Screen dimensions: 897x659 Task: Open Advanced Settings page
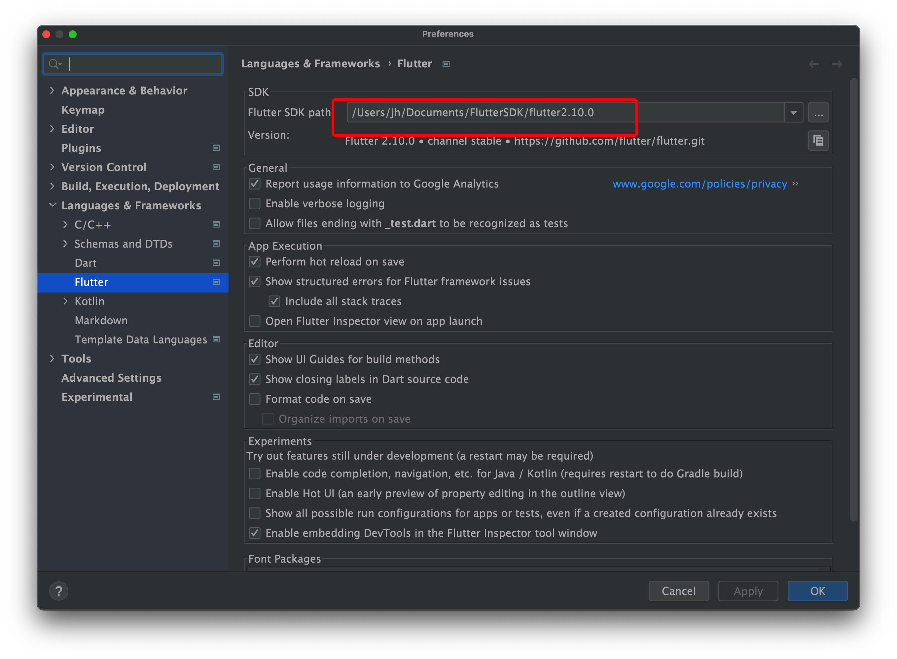pos(111,378)
